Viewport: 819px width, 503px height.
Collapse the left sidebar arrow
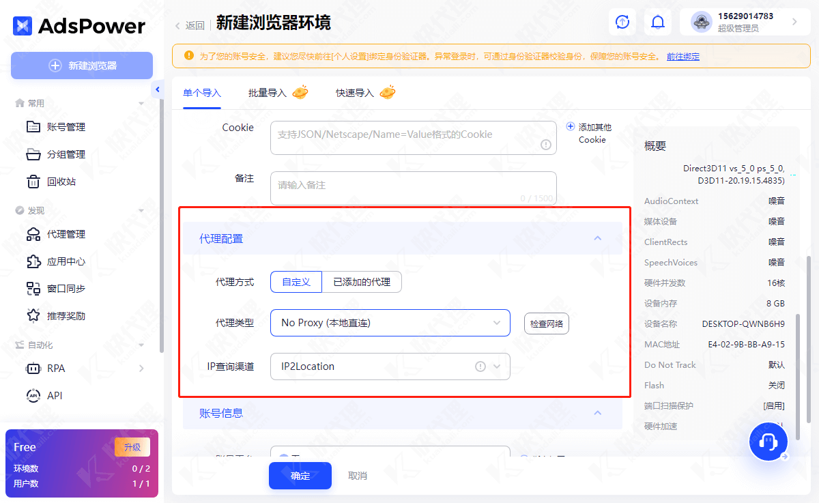pyautogui.click(x=158, y=90)
